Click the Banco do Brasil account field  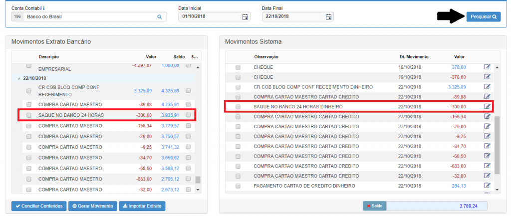[x=89, y=16]
